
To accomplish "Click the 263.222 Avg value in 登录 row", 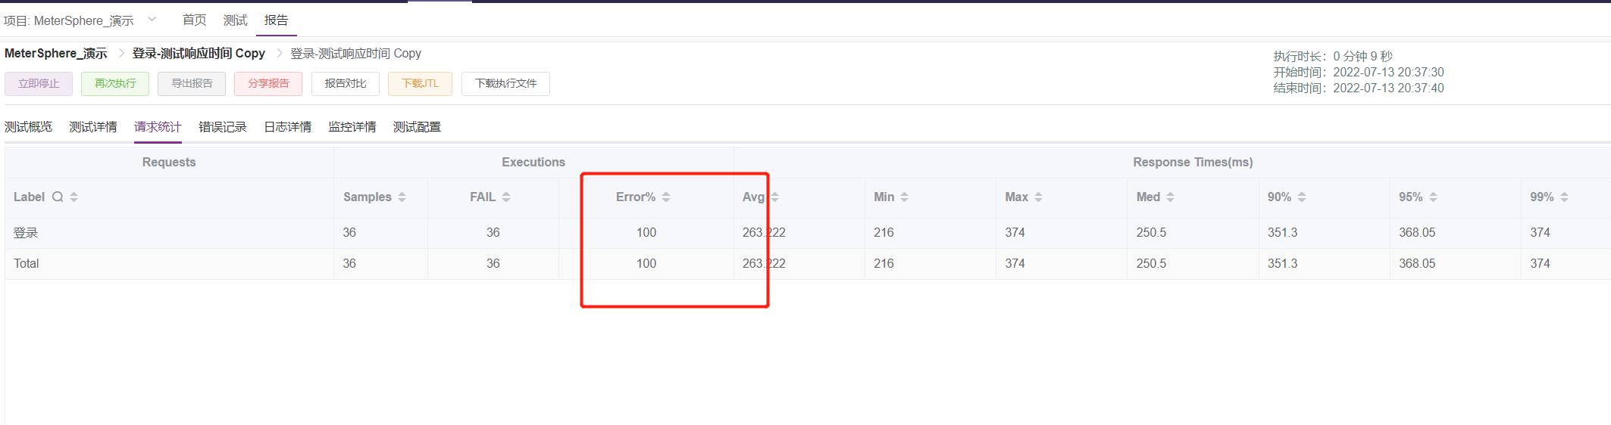I will [x=764, y=232].
